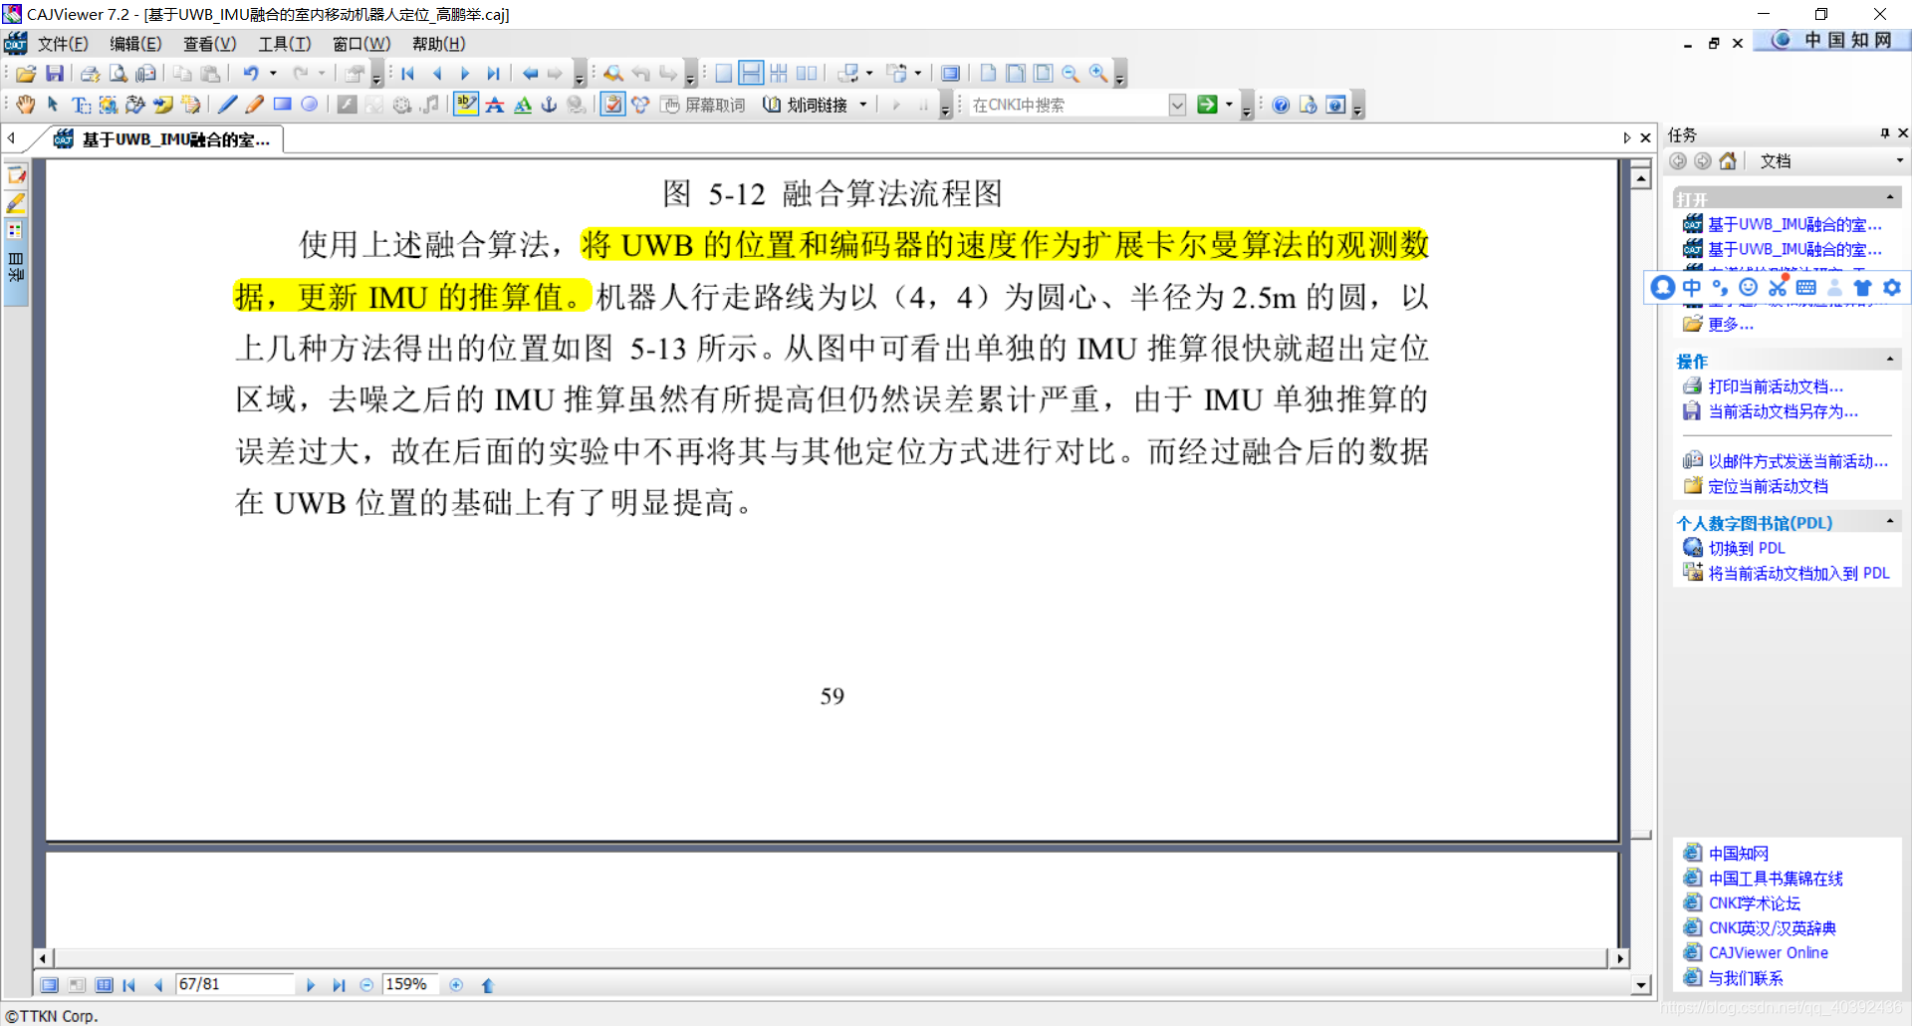The width and height of the screenshot is (1912, 1026).
Task: Open the CNKI search box dropdown
Action: pos(1177,105)
